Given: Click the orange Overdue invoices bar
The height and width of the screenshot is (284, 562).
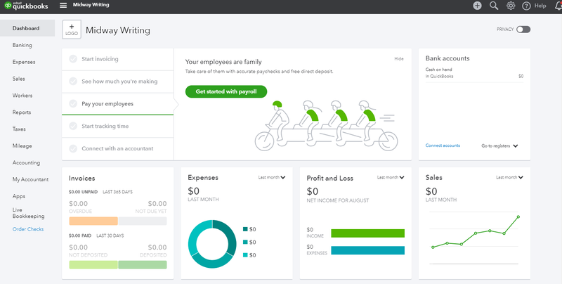Looking at the screenshot, I should (x=93, y=221).
